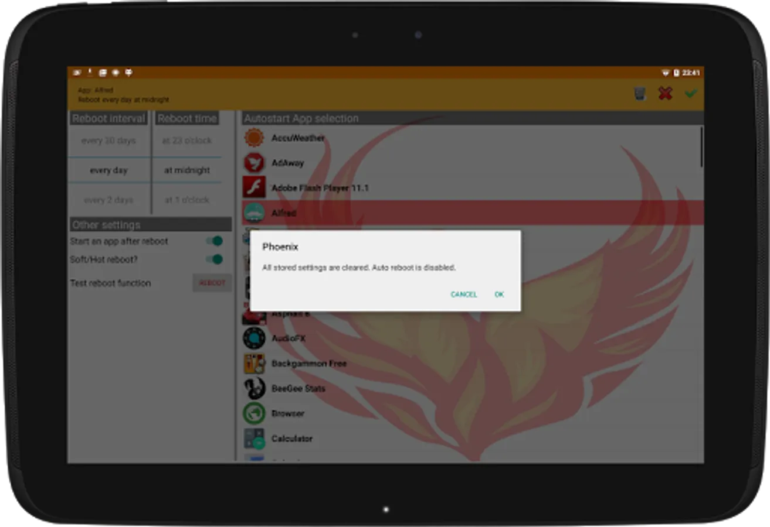770x527 pixels.
Task: Tap the trash can icon in top bar
Action: tap(640, 93)
